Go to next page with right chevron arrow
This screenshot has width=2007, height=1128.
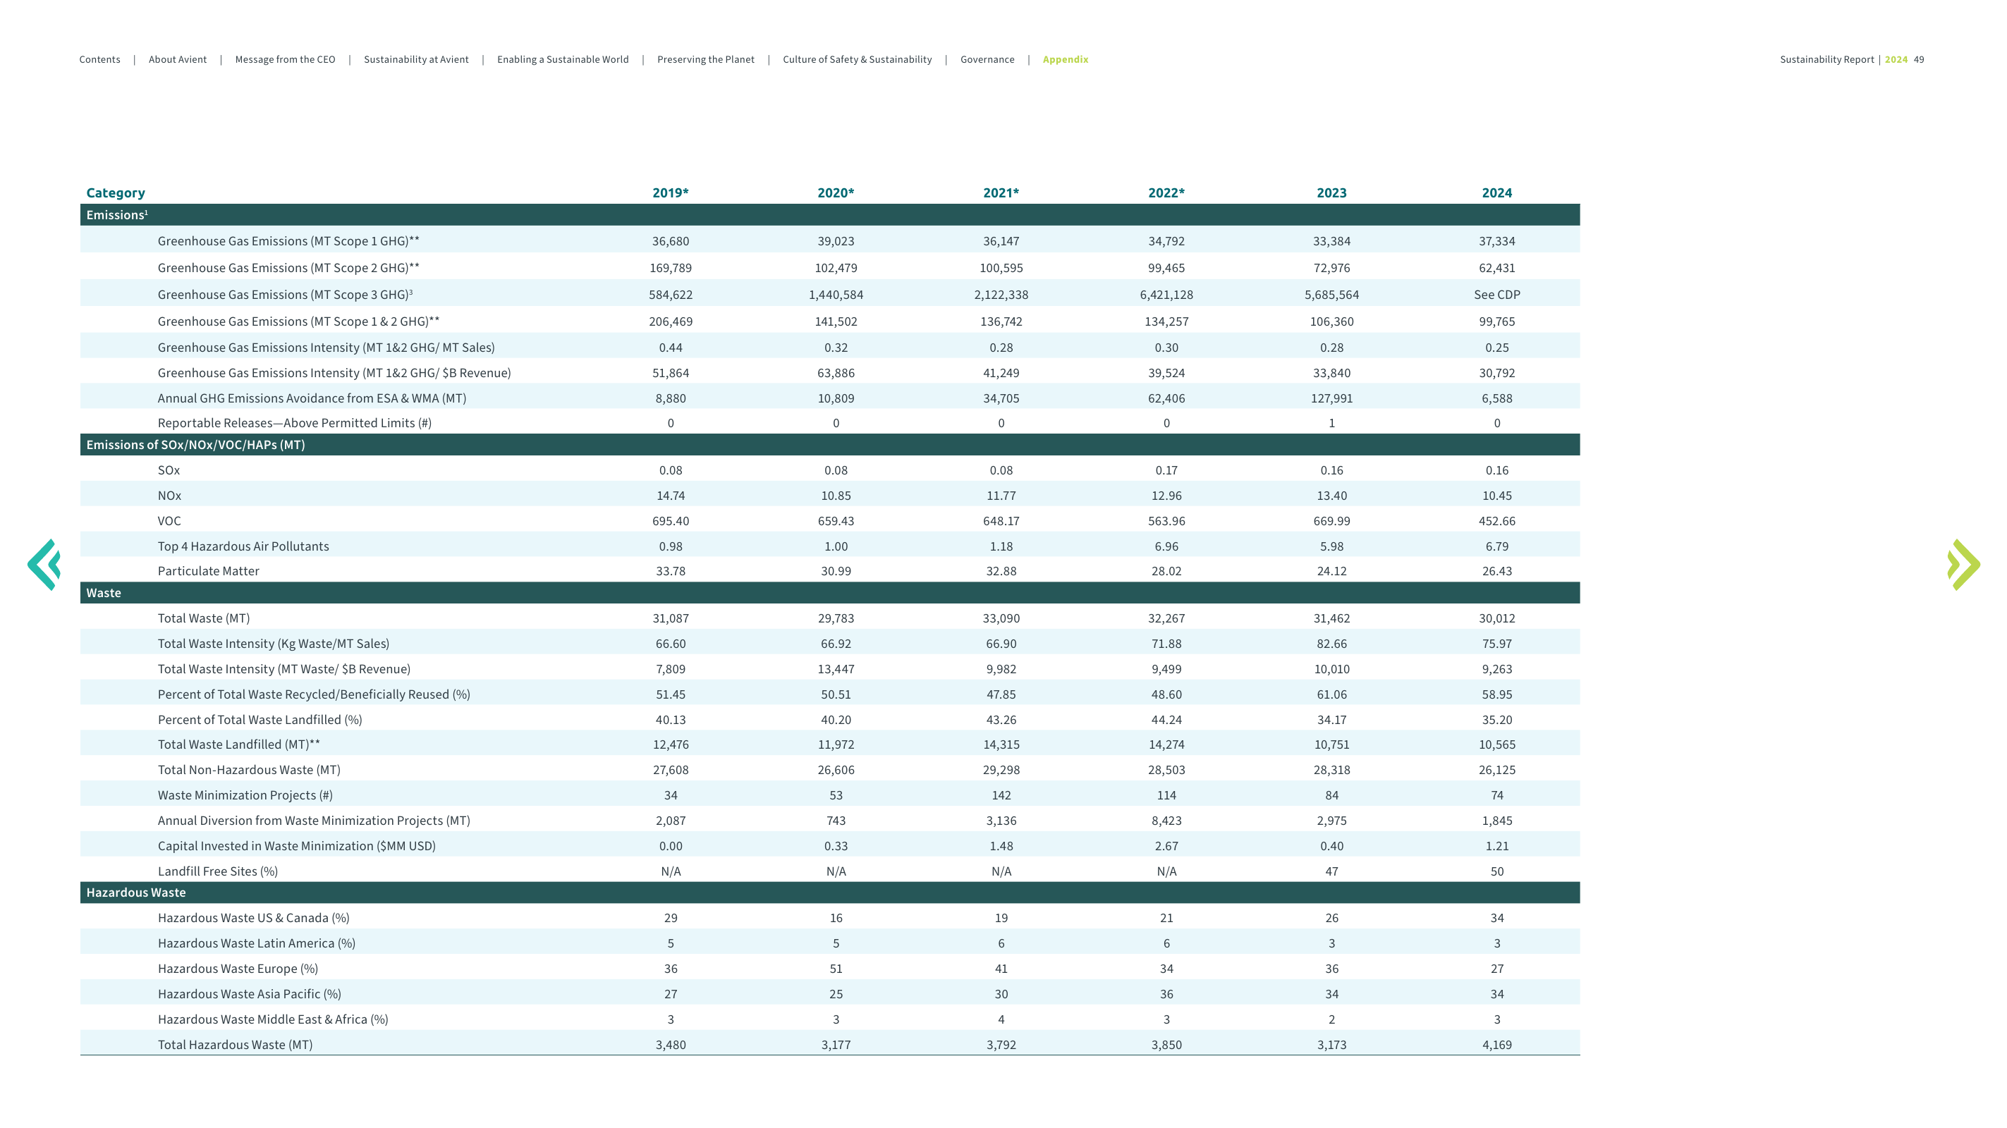[x=1963, y=565]
